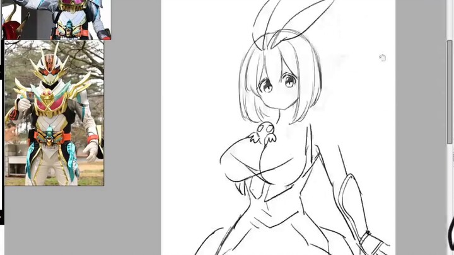Screen dimensions: 454x255
Task: Click the sketch canvas on the character's face
Action: point(279,87)
